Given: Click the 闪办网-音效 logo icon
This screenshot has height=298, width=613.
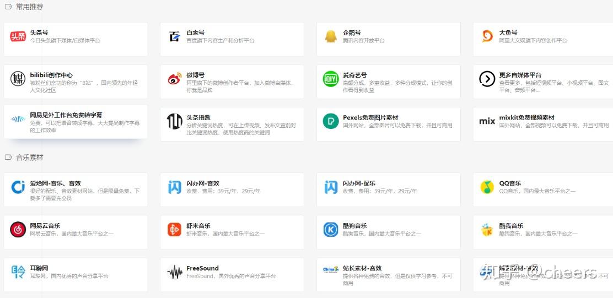Looking at the screenshot, I should point(174,187).
